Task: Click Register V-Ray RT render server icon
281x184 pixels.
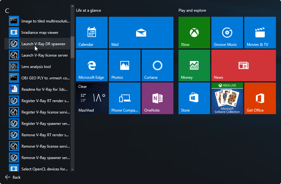Action: 14,101
